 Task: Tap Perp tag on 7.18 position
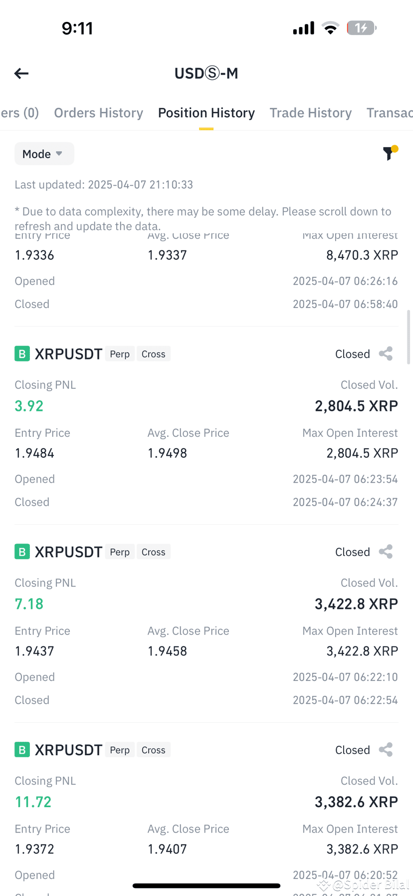(120, 552)
